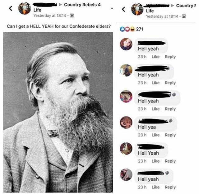Go back using right panel's back arrow

click(123, 9)
